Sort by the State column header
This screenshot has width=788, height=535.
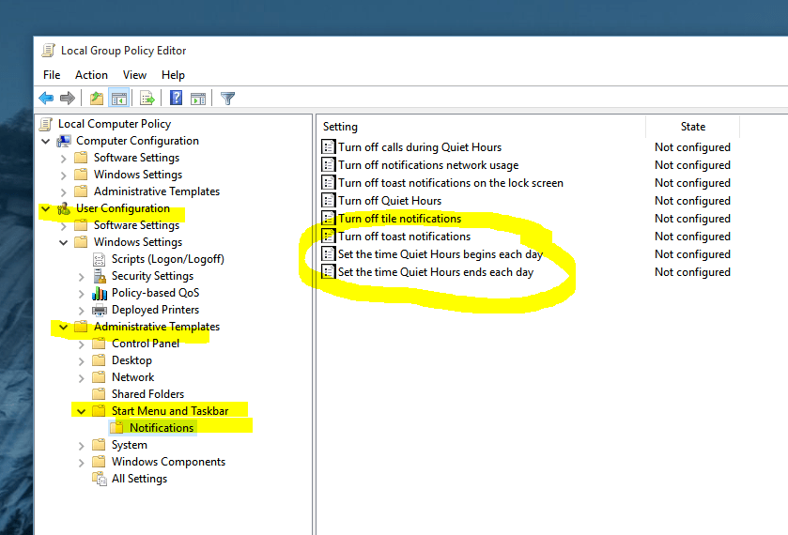(x=692, y=127)
